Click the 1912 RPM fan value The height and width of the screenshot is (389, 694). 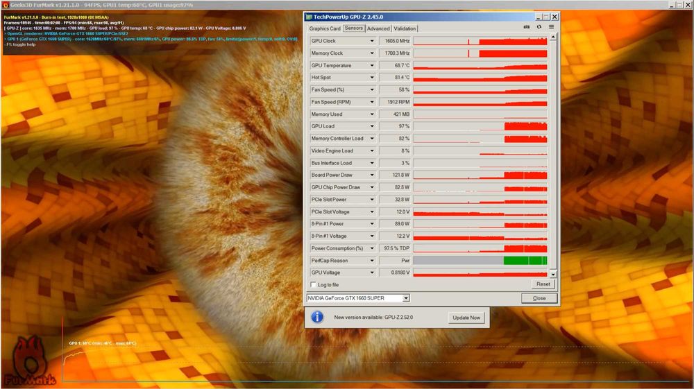(395, 102)
